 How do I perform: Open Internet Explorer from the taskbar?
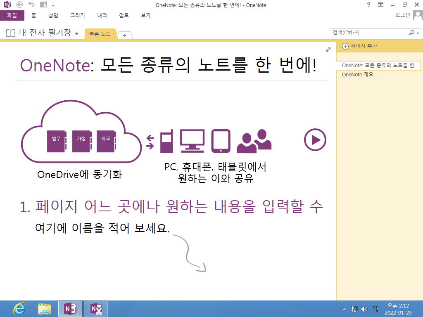[x=19, y=309]
